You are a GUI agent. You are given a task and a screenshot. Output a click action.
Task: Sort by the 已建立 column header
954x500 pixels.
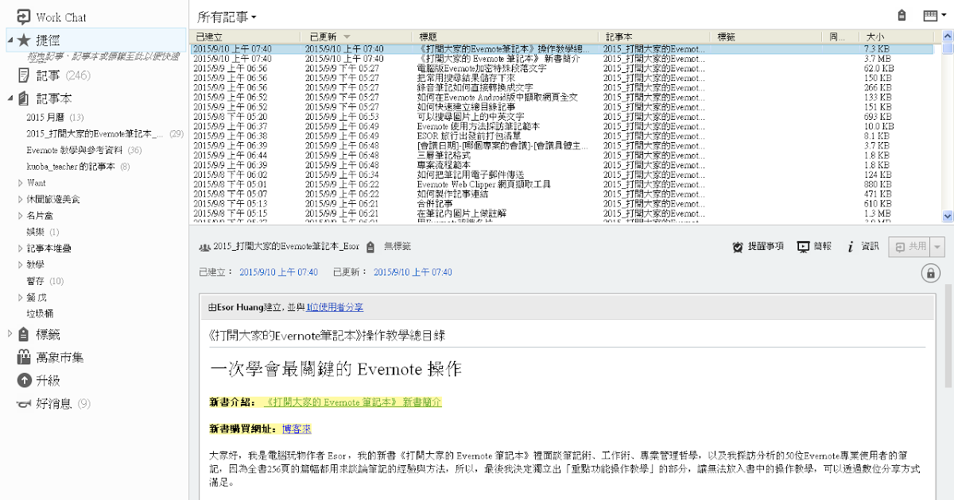coord(245,37)
